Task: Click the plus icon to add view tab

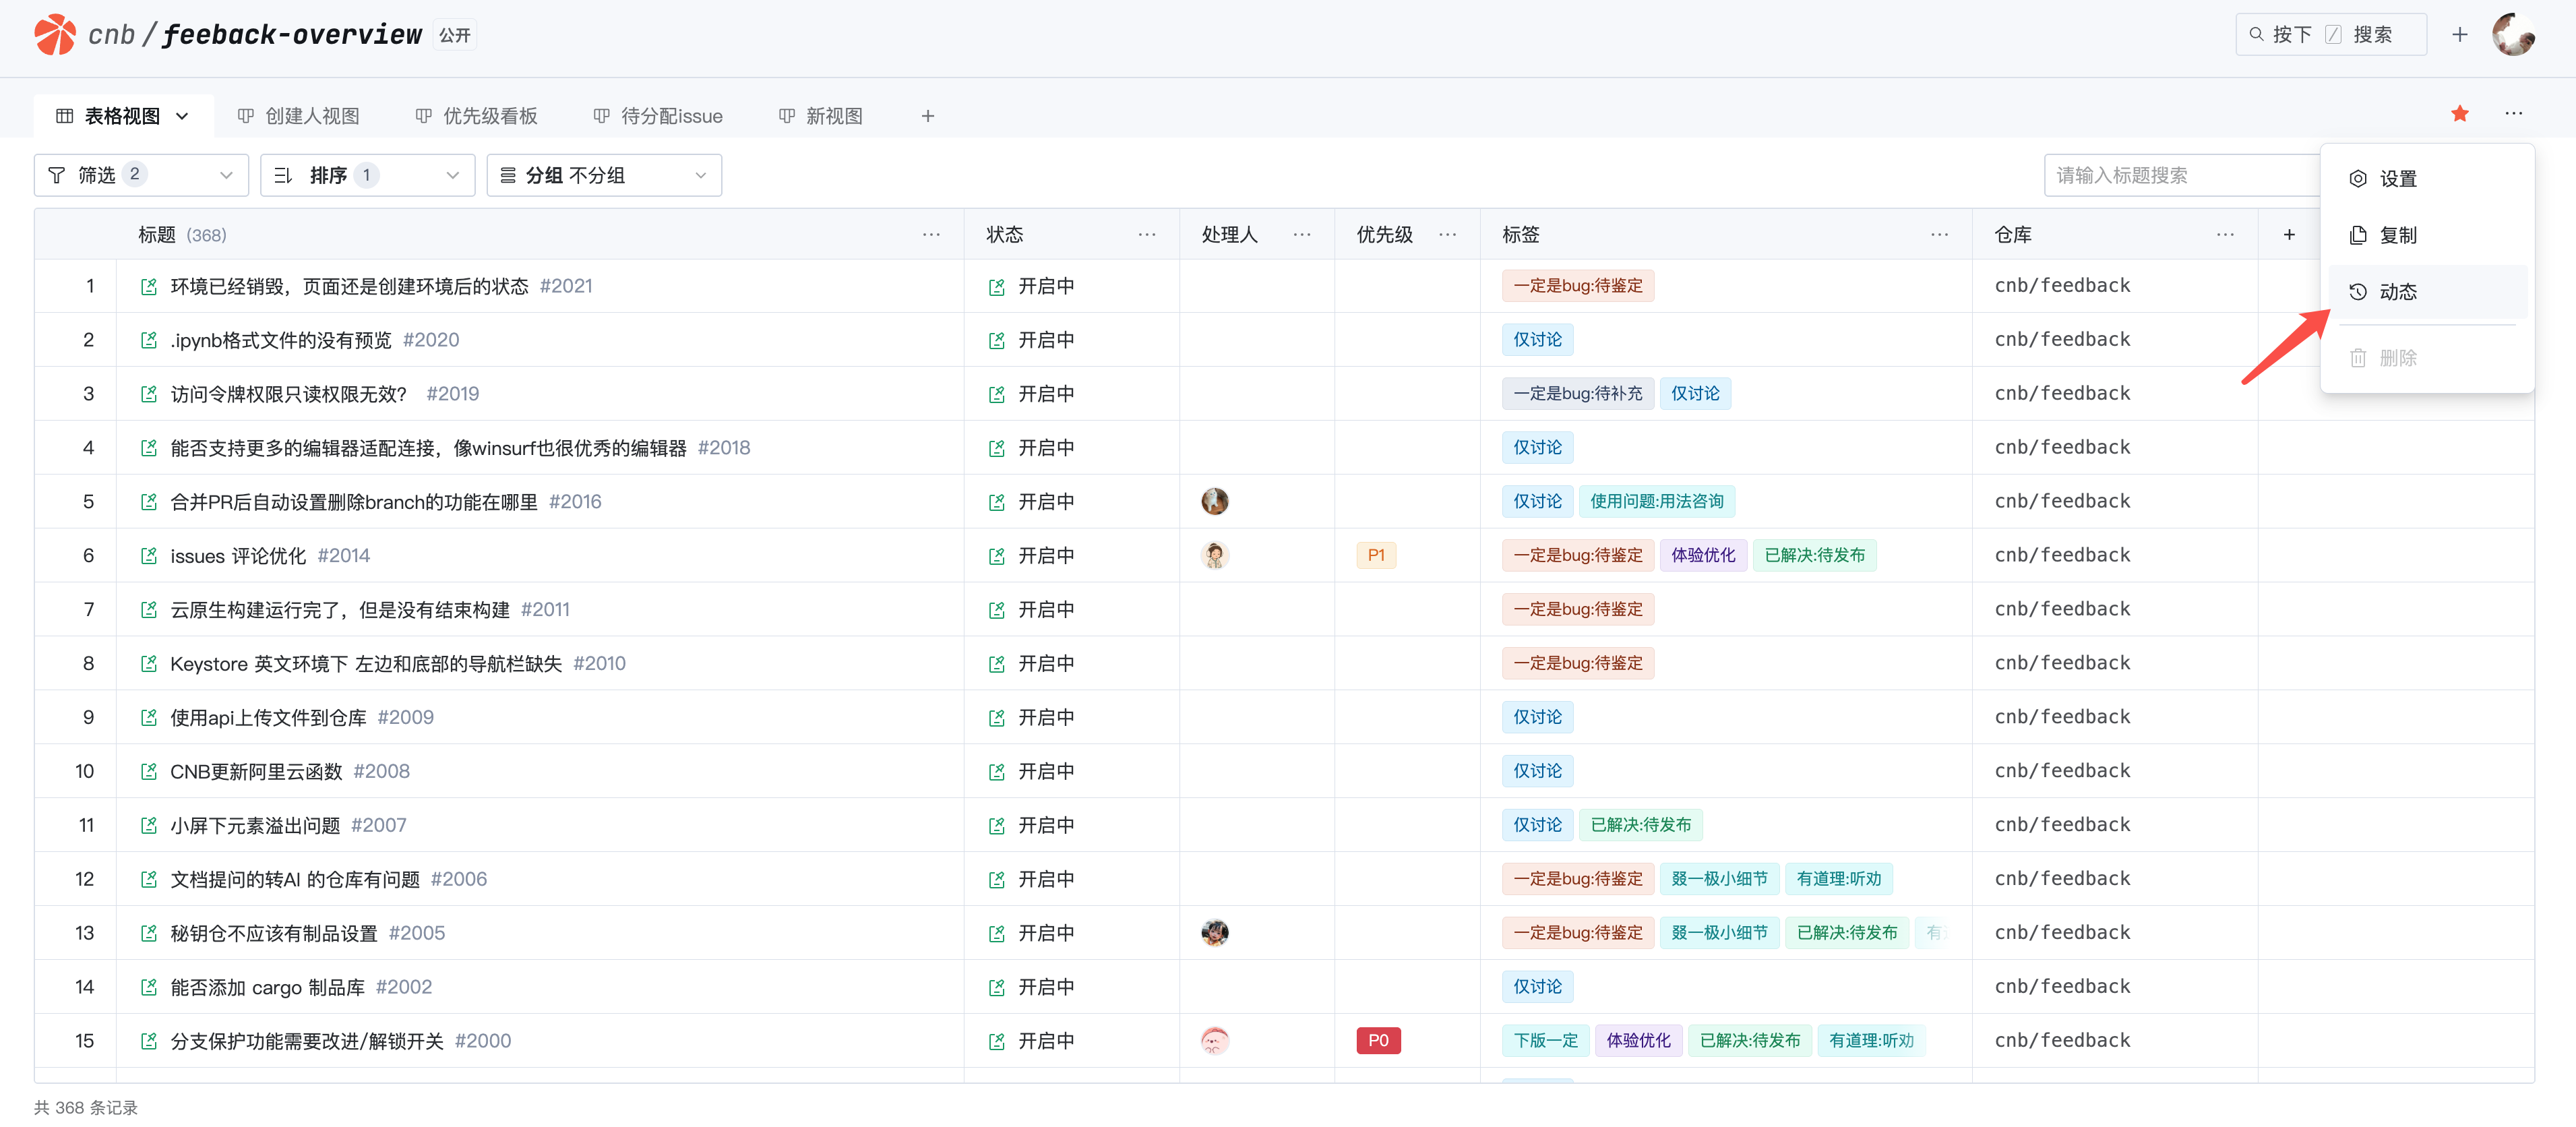Action: pos(927,117)
